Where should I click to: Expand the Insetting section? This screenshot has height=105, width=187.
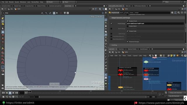[x=147, y=45]
